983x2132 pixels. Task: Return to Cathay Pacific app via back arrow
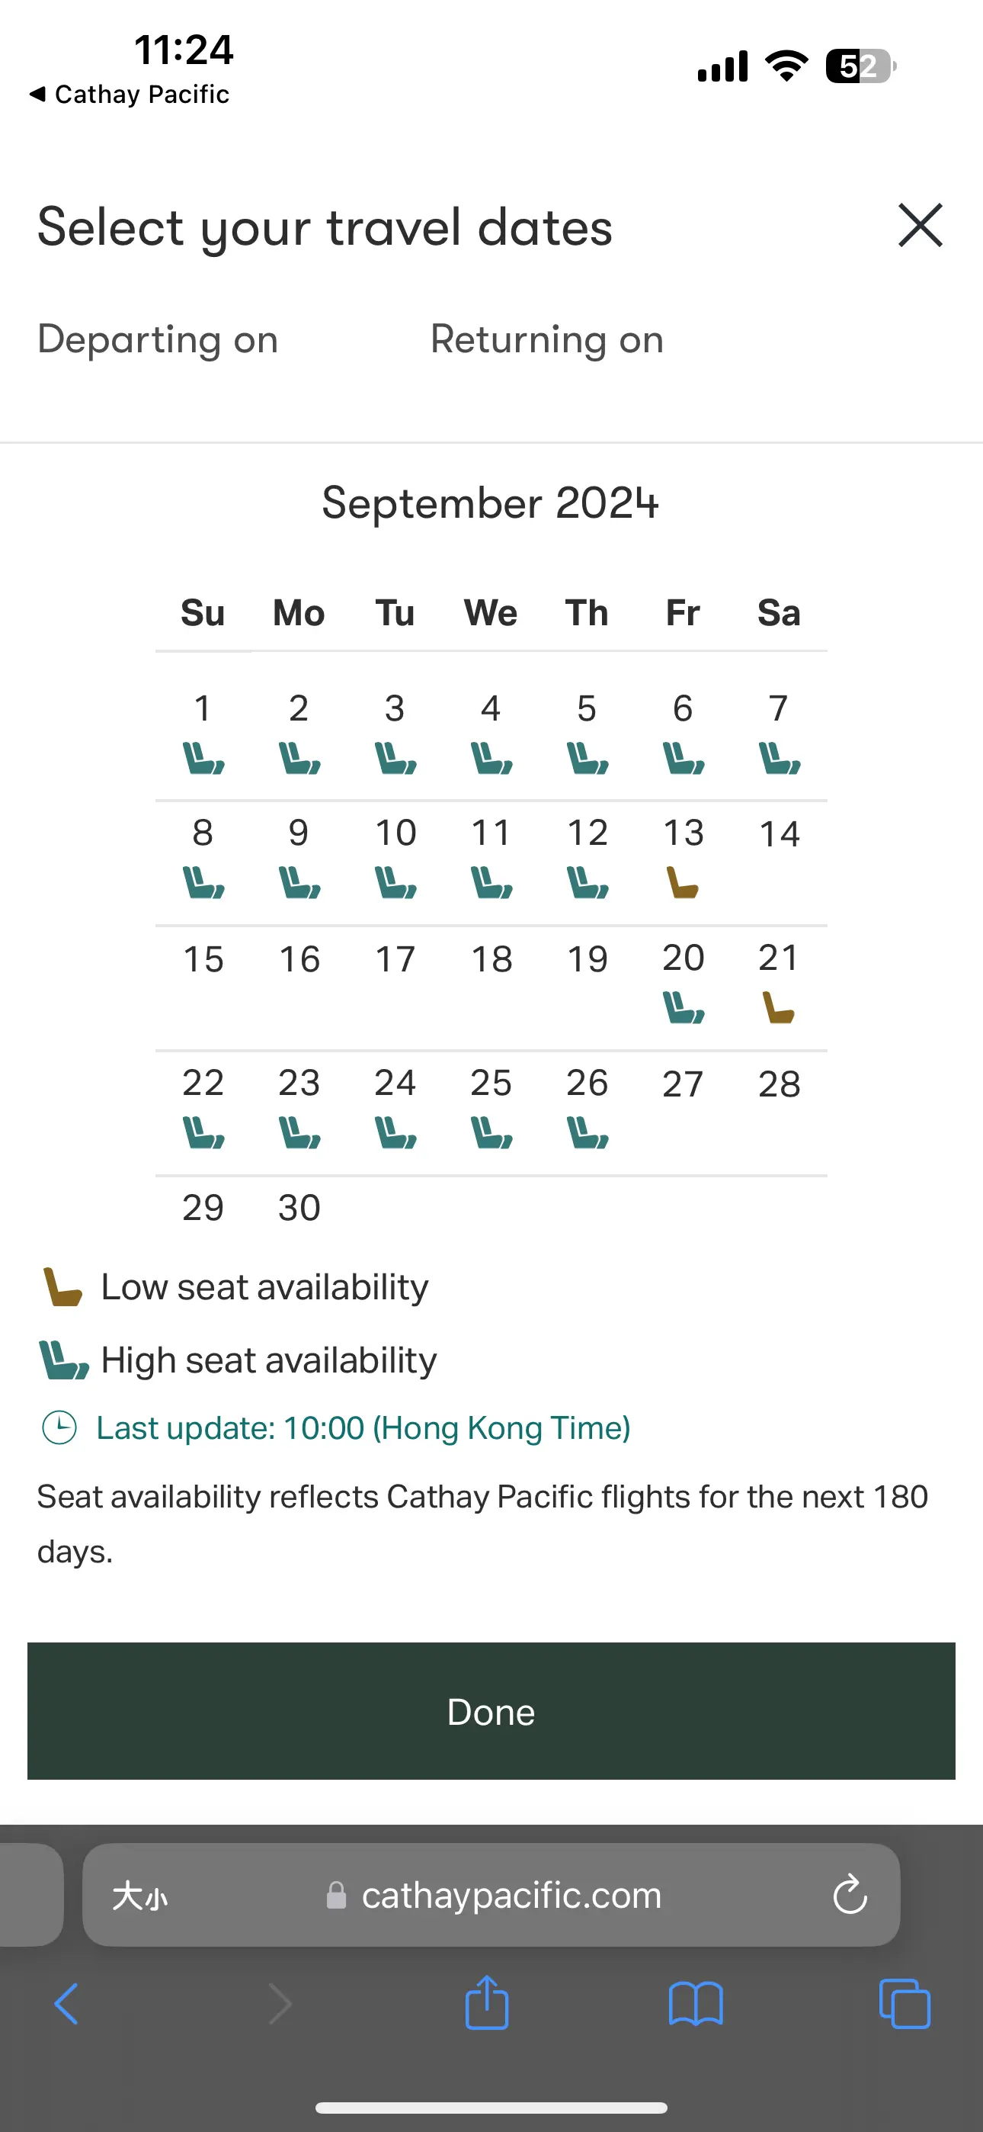(x=129, y=95)
